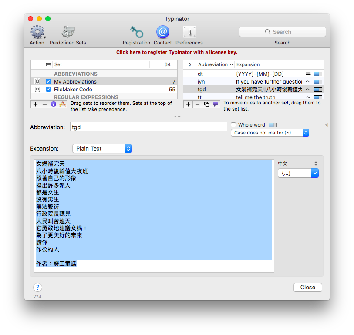354x335 pixels.
Task: Click the case equals sign in dt row
Action: (308, 74)
